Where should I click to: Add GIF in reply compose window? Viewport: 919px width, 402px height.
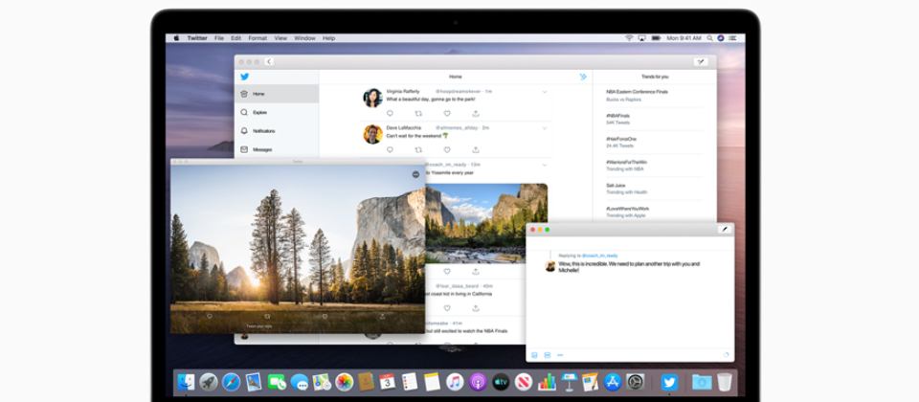tap(548, 355)
